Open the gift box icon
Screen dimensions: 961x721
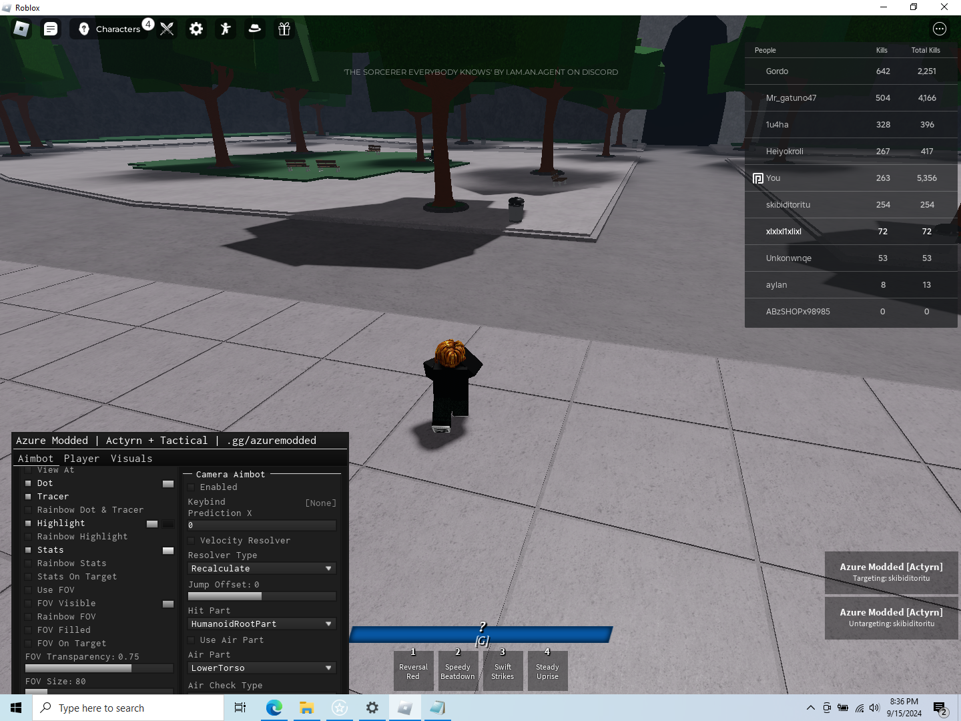(x=284, y=29)
